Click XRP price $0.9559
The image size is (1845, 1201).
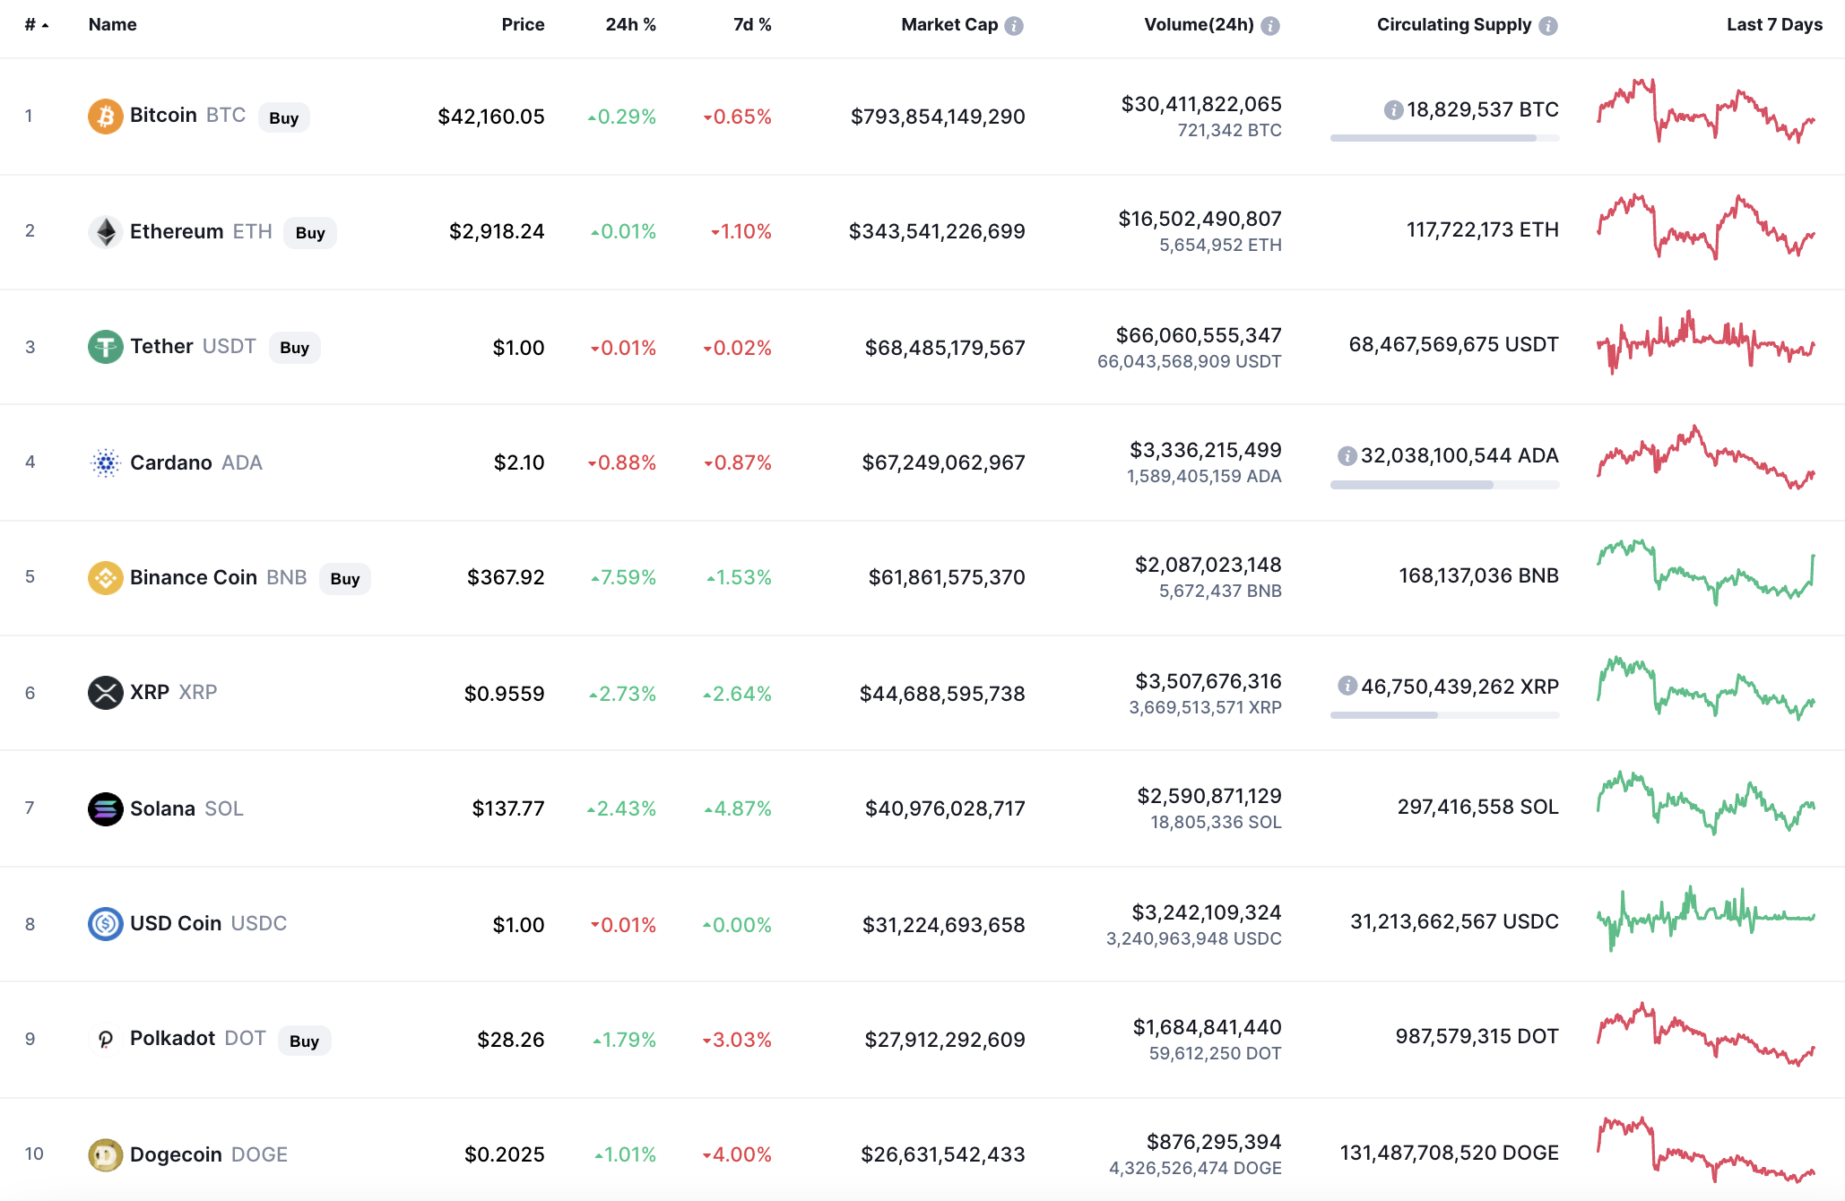pyautogui.click(x=505, y=695)
